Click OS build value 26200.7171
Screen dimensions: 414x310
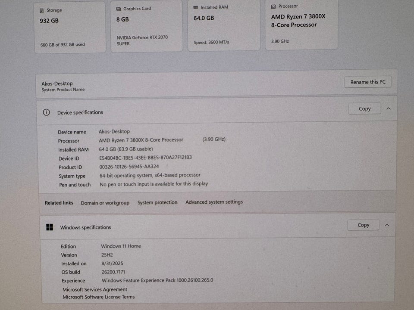click(113, 272)
